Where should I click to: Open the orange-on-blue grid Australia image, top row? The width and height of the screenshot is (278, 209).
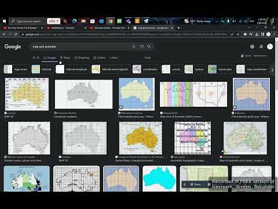click(x=251, y=94)
